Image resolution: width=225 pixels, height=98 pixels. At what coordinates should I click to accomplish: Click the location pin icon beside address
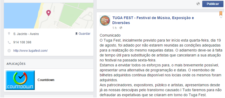pyautogui.click(x=9, y=34)
